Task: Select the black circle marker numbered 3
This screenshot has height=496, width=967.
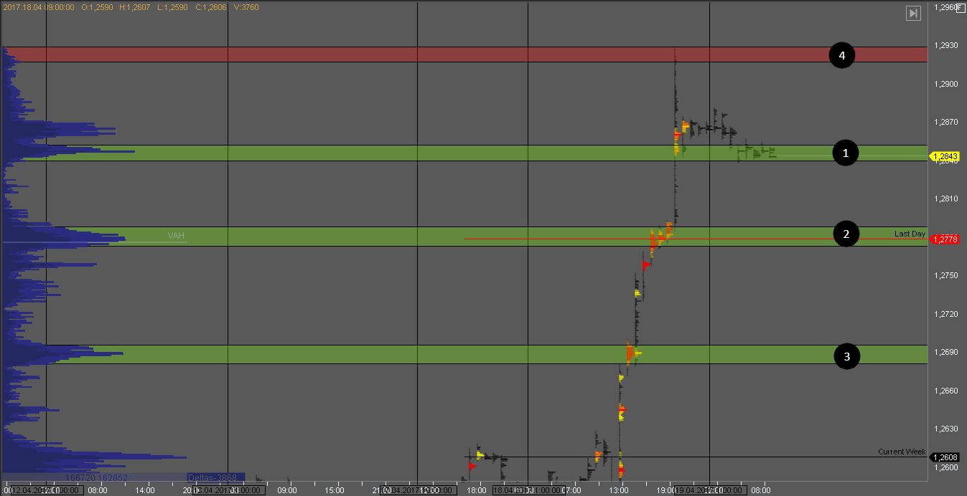Action: tap(847, 356)
